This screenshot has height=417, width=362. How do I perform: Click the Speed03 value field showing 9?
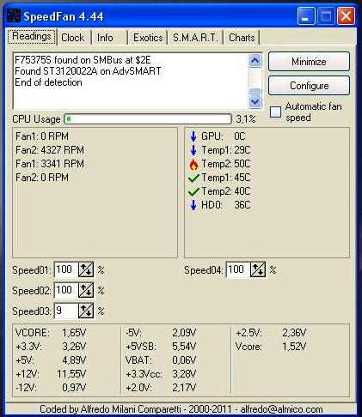click(66, 311)
